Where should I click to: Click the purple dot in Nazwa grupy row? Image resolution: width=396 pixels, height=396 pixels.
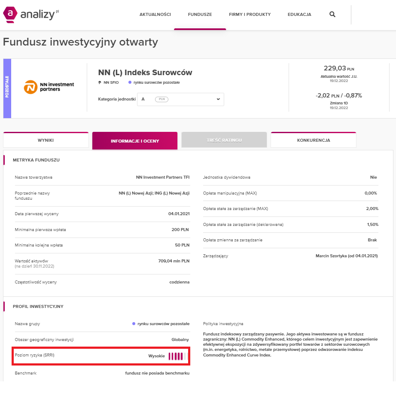click(x=134, y=323)
